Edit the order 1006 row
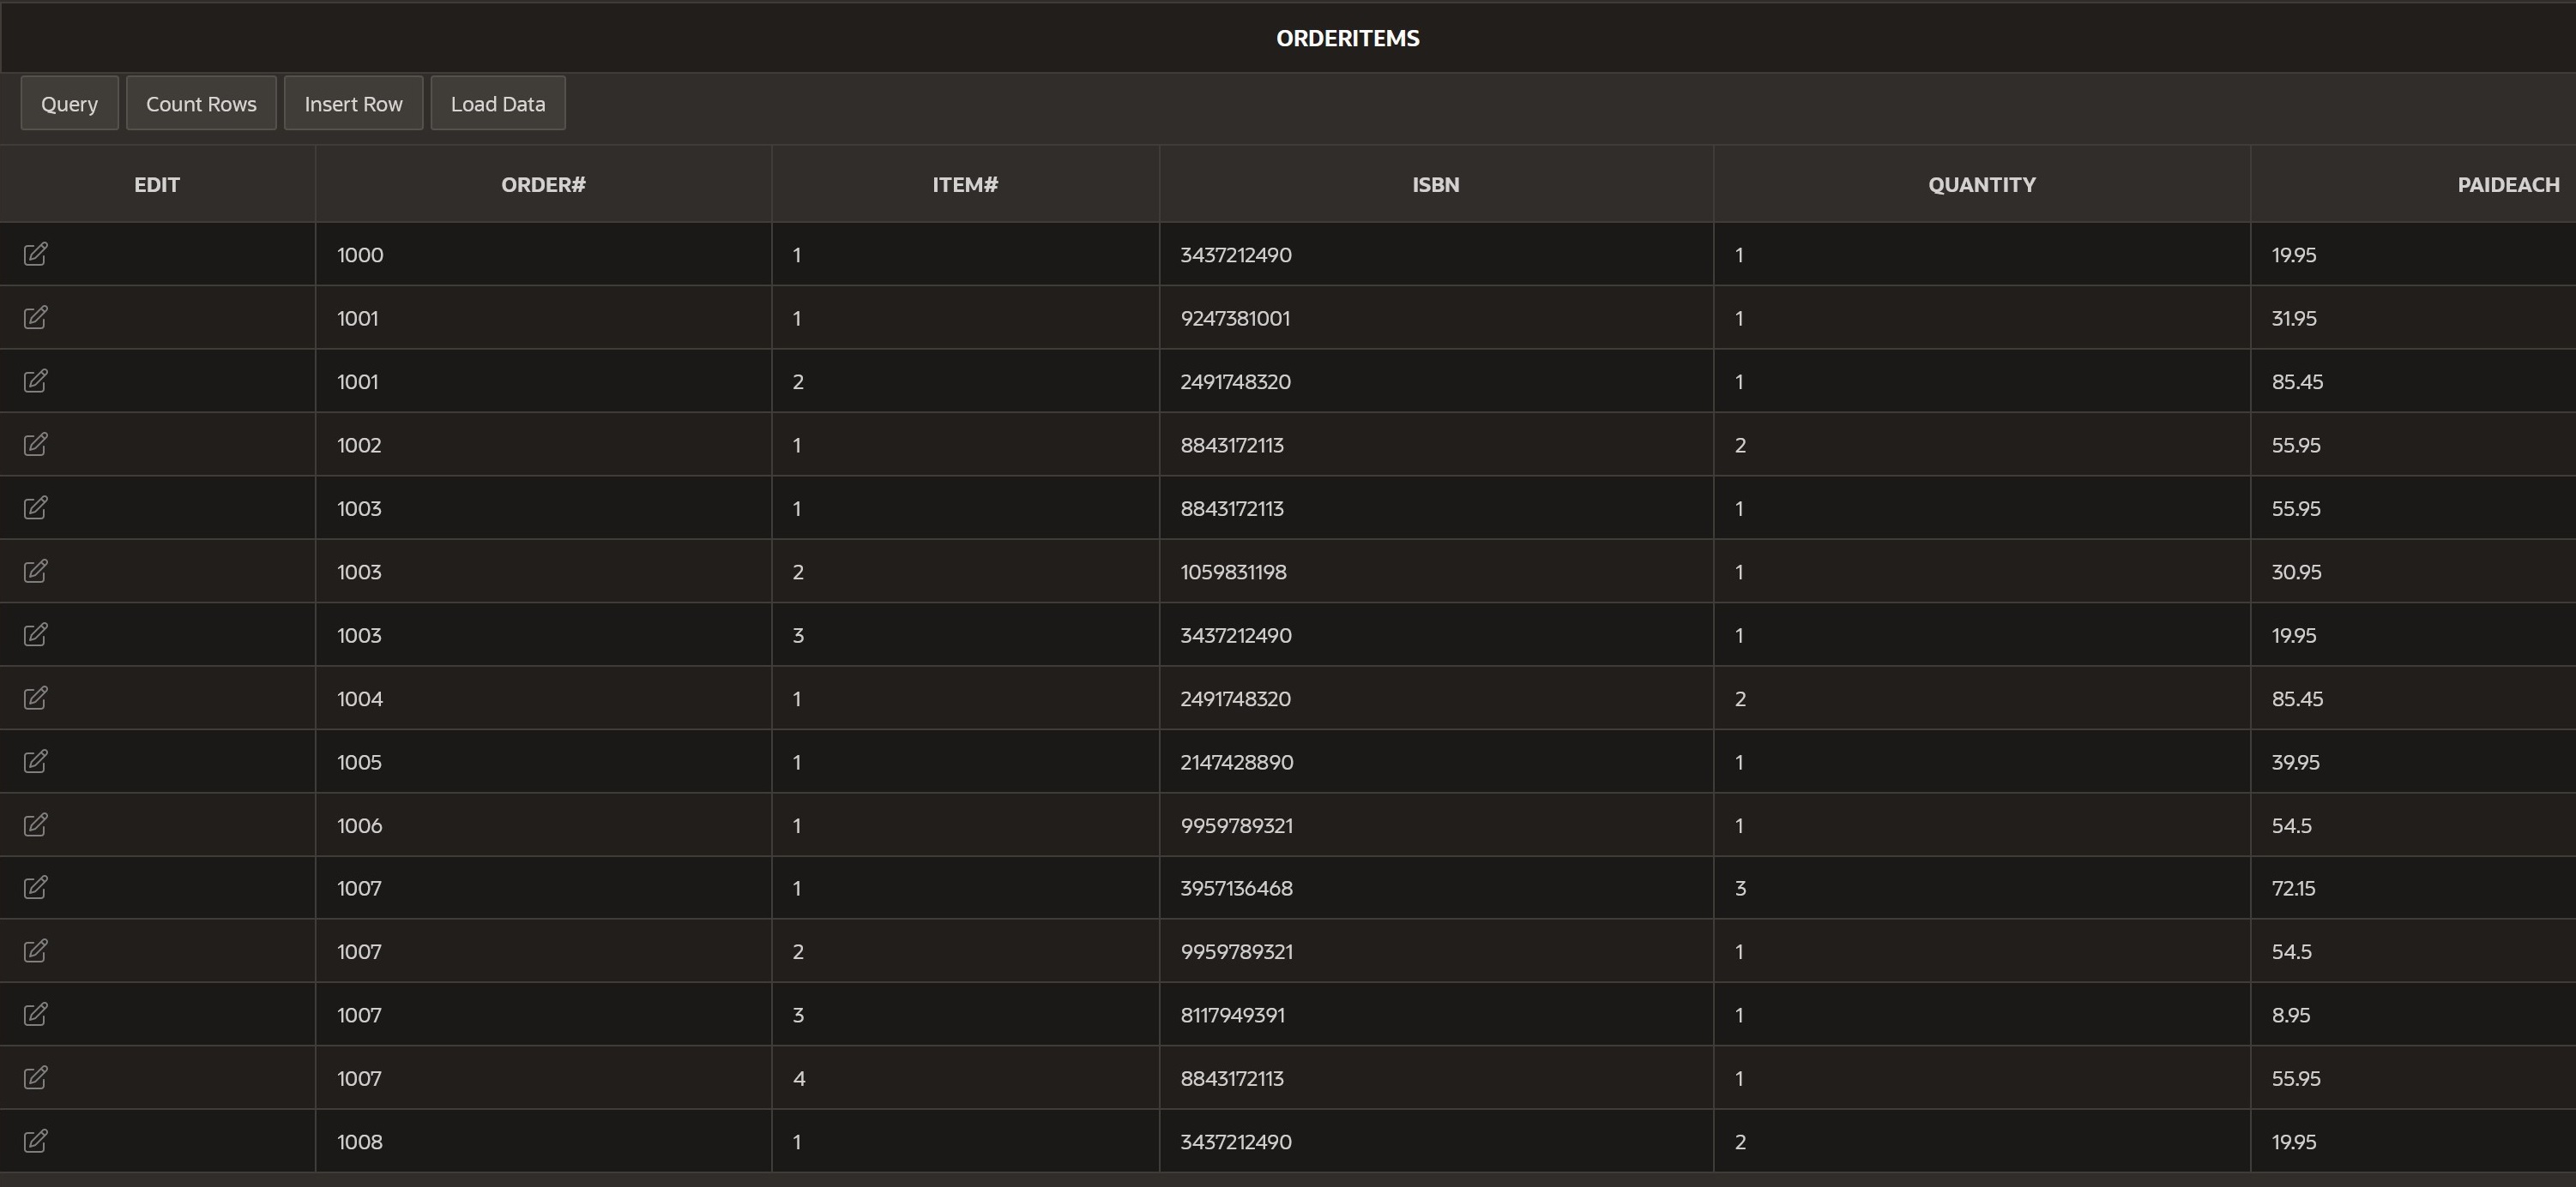 tap(35, 824)
